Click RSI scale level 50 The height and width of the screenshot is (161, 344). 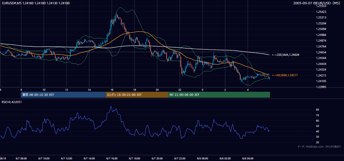[317, 126]
